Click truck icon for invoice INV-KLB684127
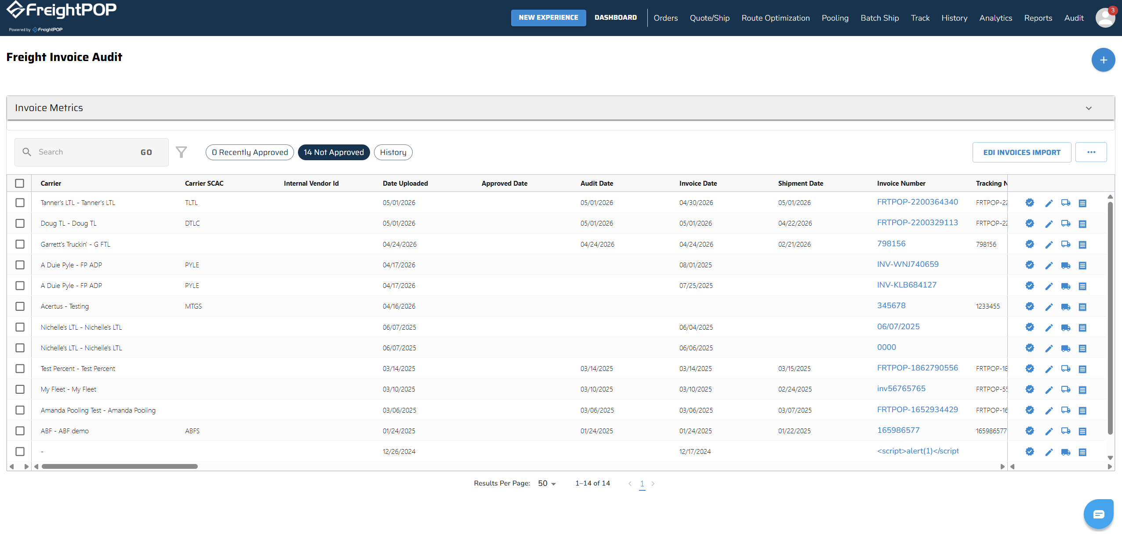Viewport: 1122px width, 536px height. click(x=1066, y=286)
